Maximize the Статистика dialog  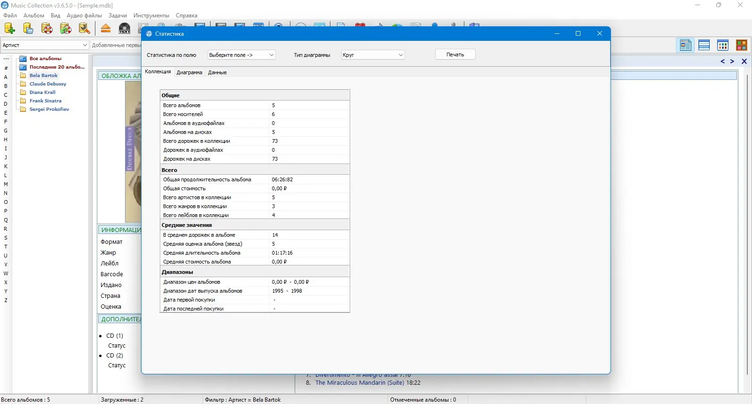[x=578, y=33]
